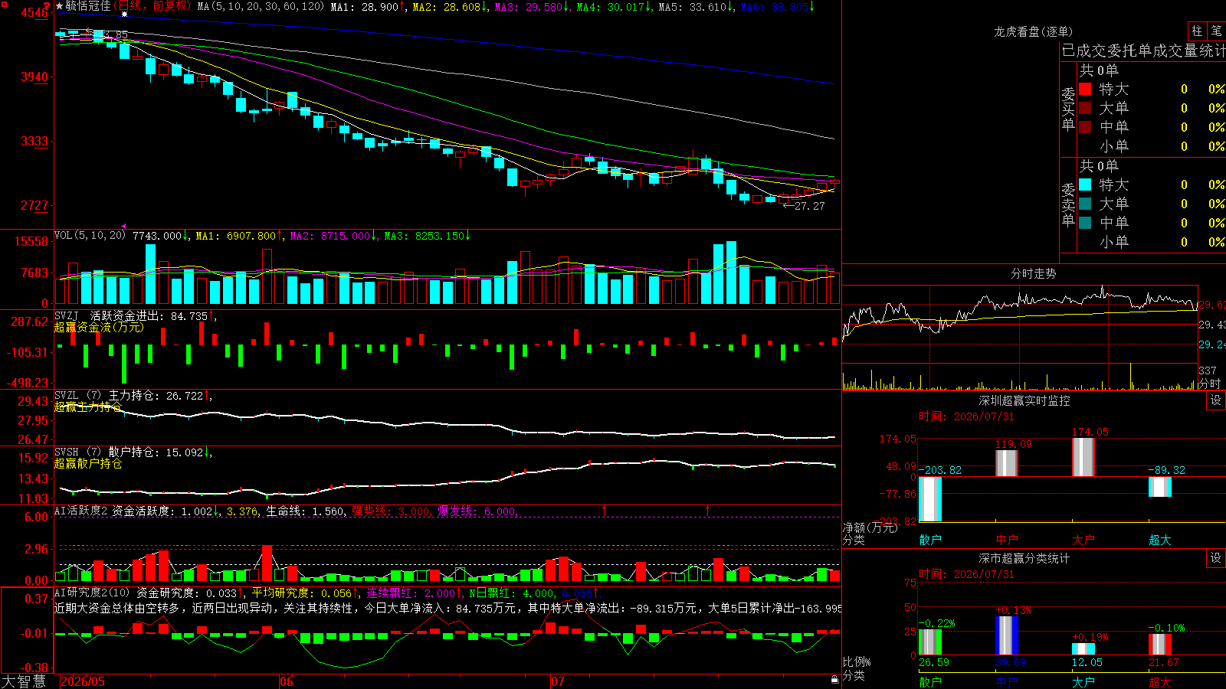Click the red 特大 buy-order color swatch
Screen dimensions: 1226x689
tap(1085, 89)
